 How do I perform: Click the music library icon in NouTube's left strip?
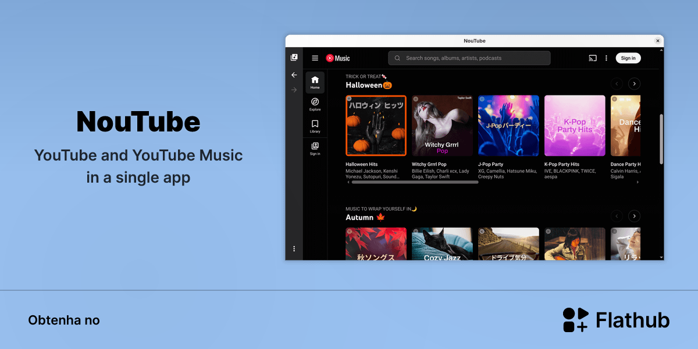point(294,58)
